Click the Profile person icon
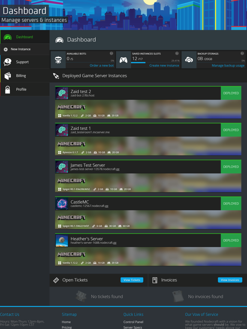Viewport: 247px width, 329px height. [x=8, y=90]
